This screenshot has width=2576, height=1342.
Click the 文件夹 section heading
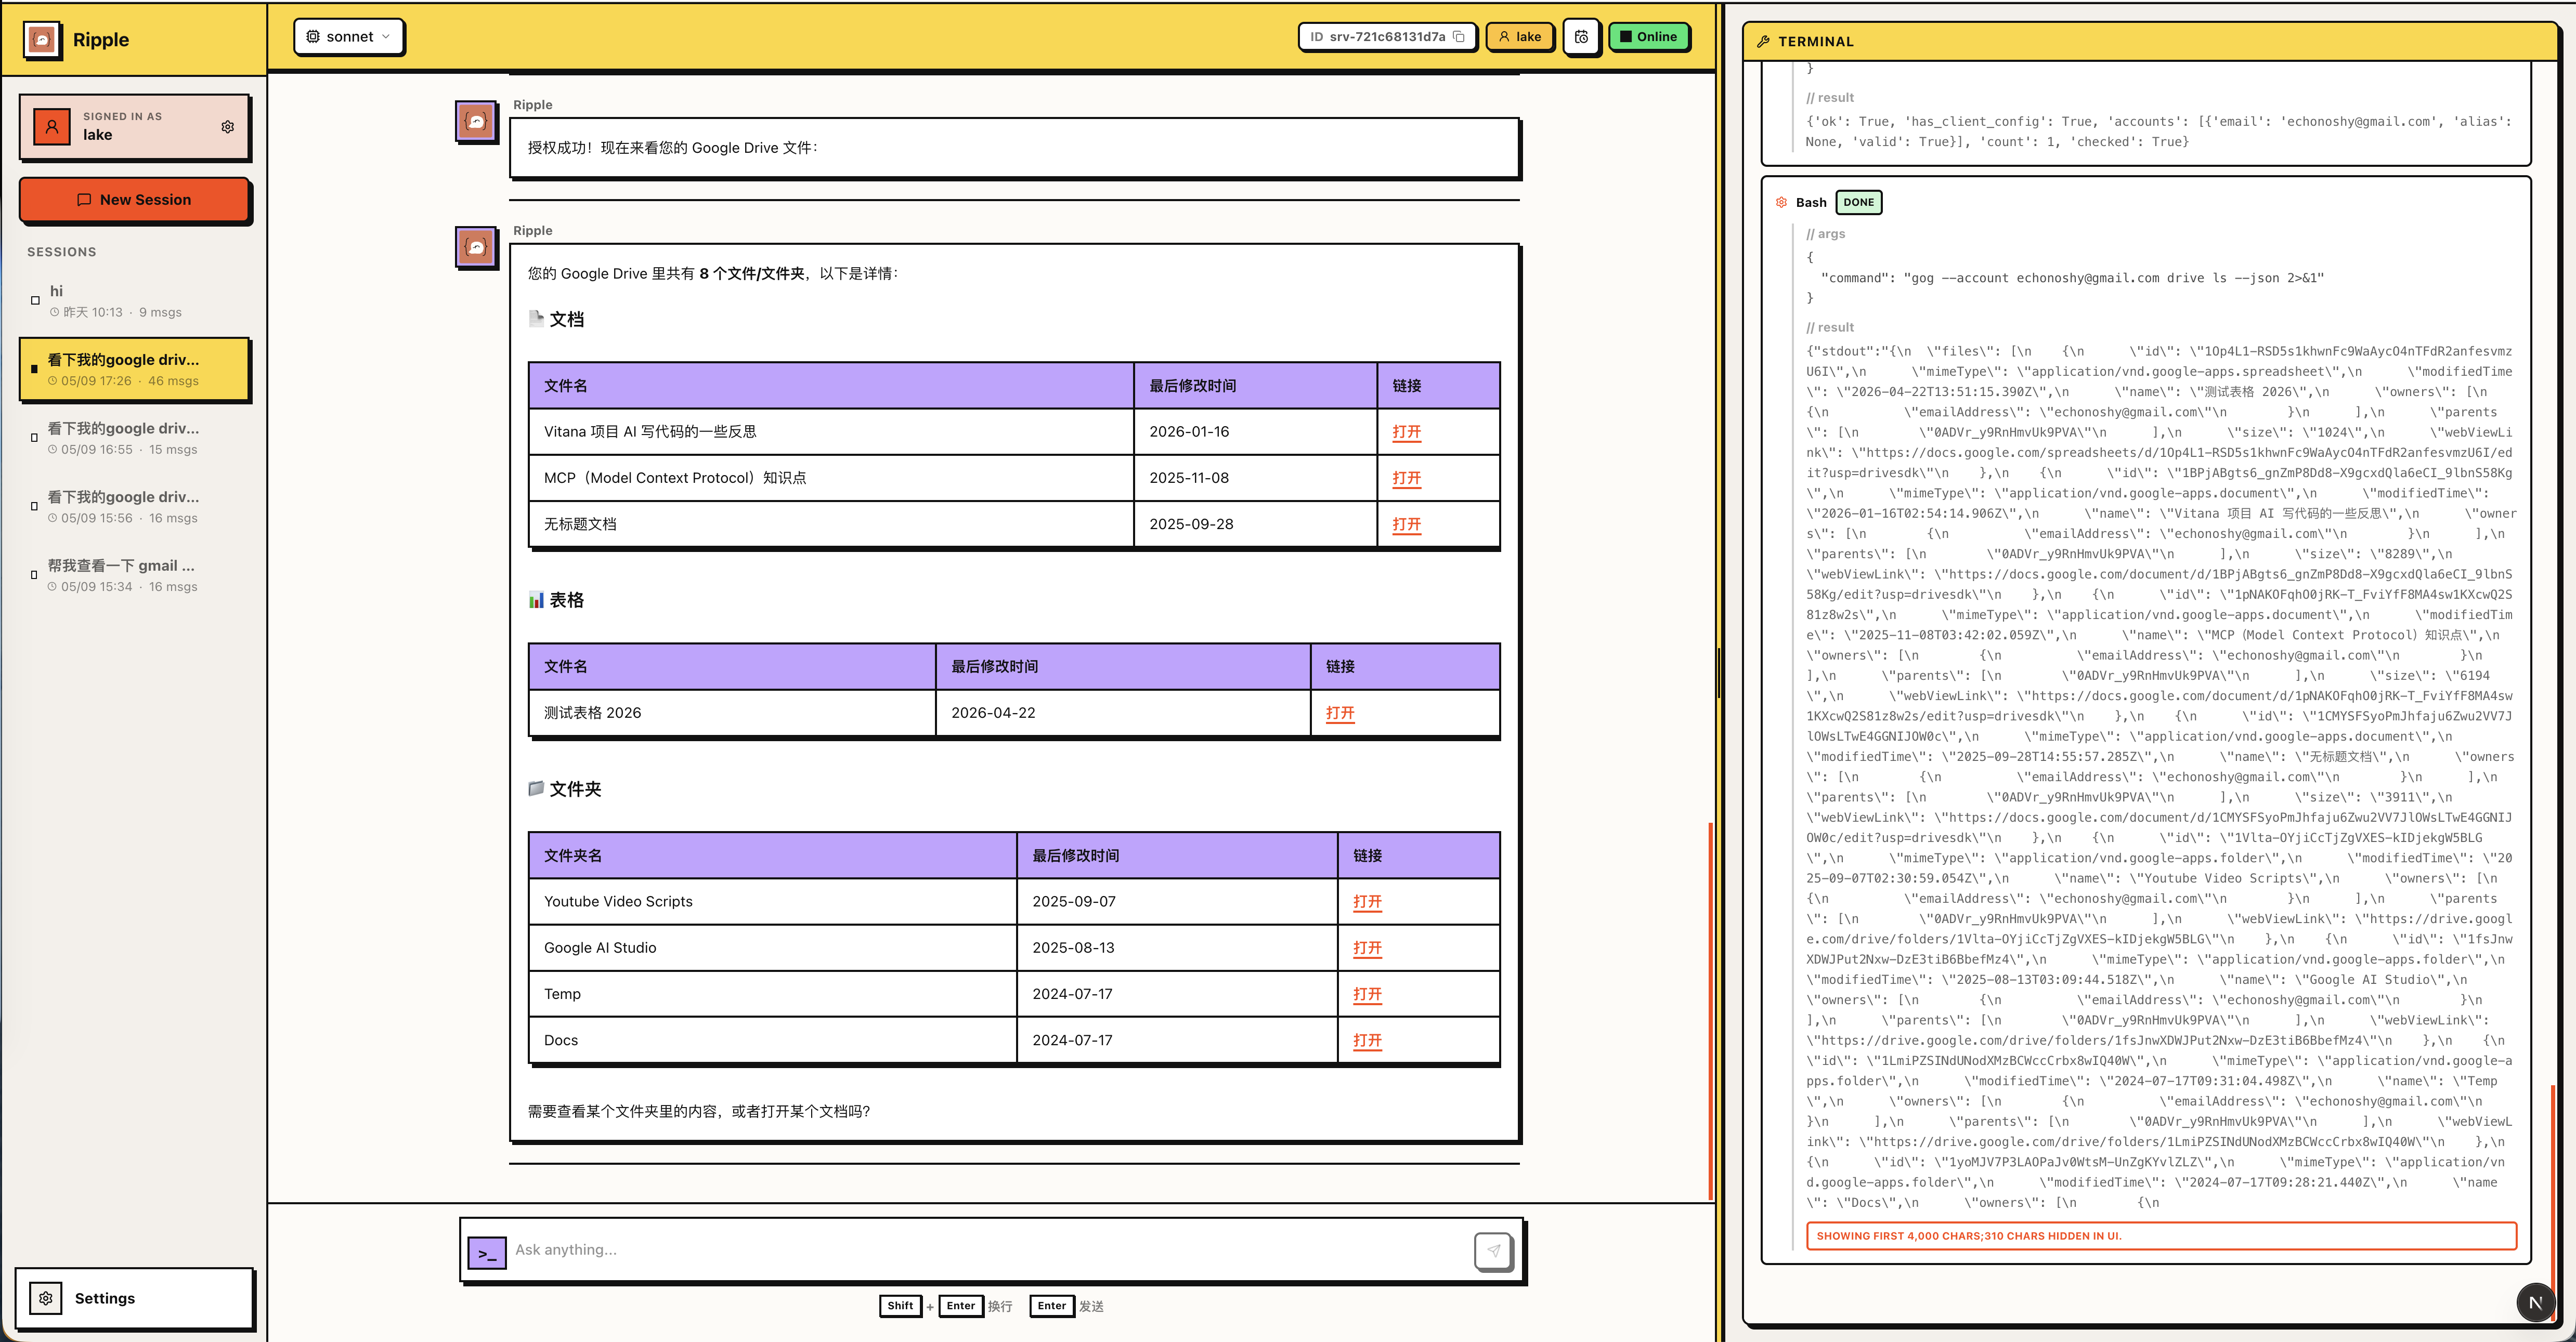click(x=565, y=788)
